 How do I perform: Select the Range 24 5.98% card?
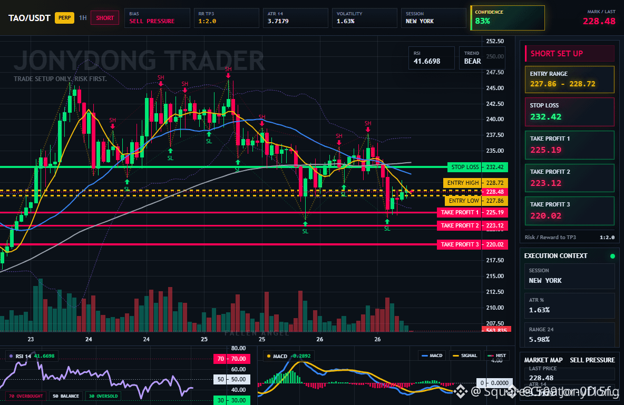[570, 335]
